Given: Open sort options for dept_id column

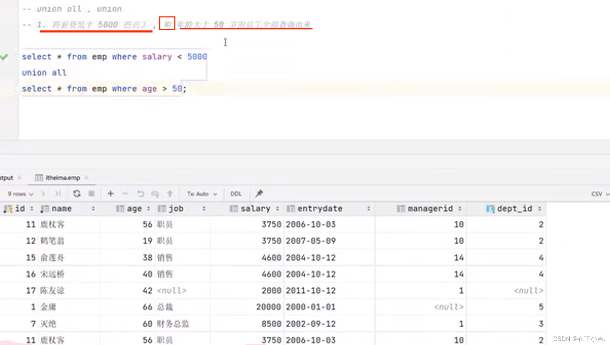Looking at the screenshot, I should click(x=540, y=209).
